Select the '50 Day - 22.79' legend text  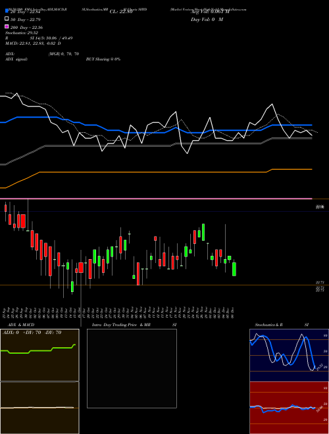pyautogui.click(x=26, y=20)
